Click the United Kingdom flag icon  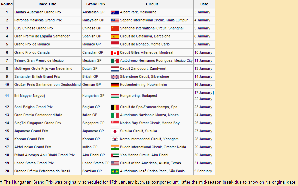click(x=115, y=77)
